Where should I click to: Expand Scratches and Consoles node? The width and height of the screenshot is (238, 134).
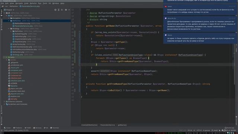point(4,104)
